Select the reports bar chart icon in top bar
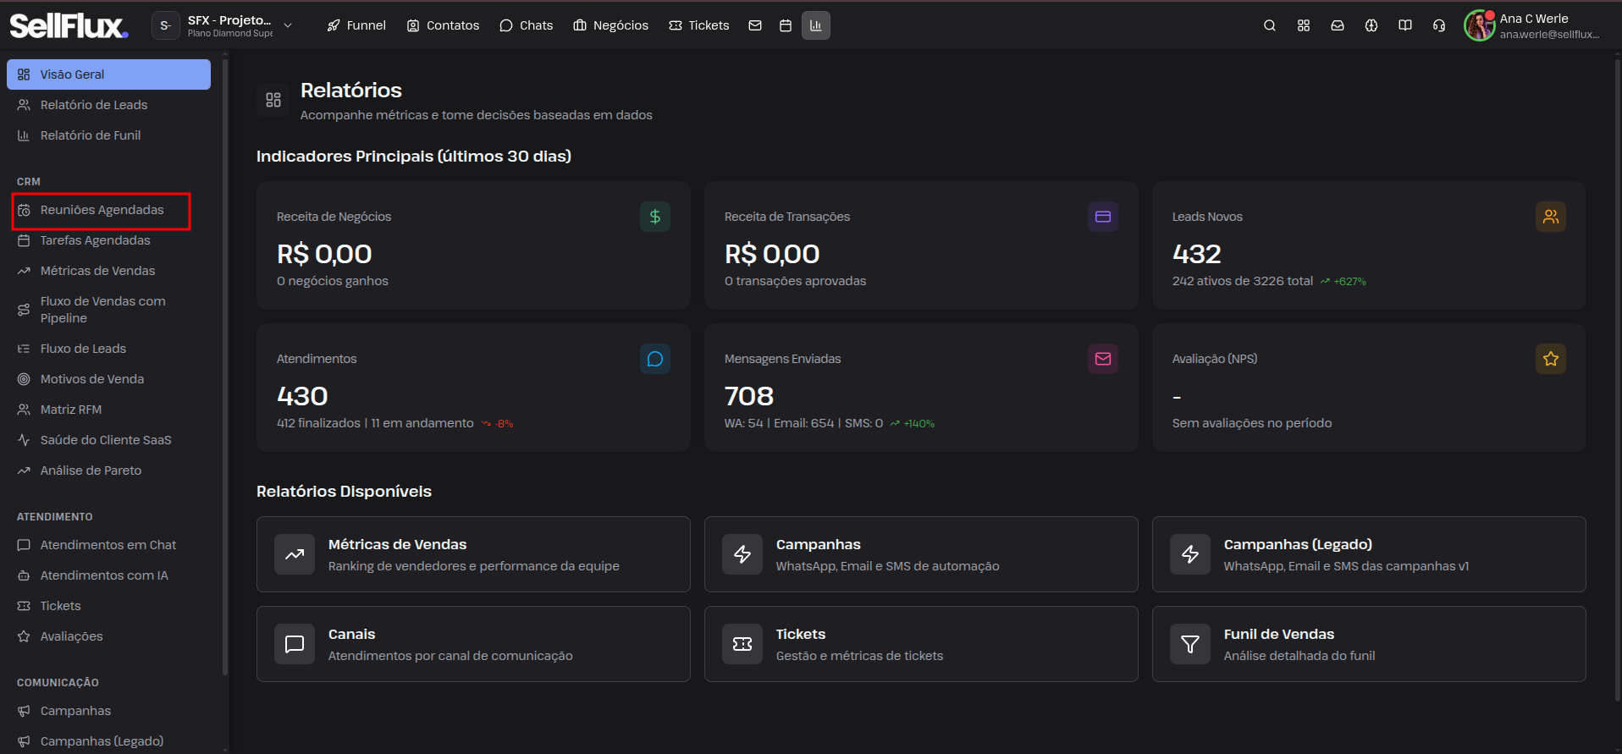 coord(816,25)
